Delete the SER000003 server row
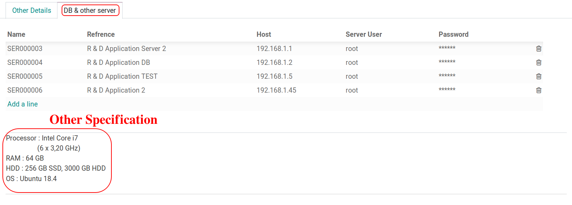 (x=539, y=49)
